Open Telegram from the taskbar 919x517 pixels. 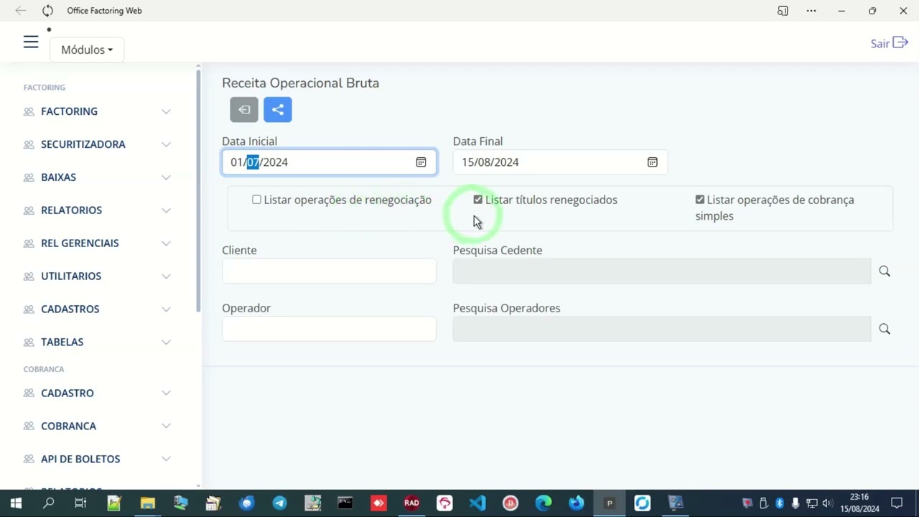(279, 503)
